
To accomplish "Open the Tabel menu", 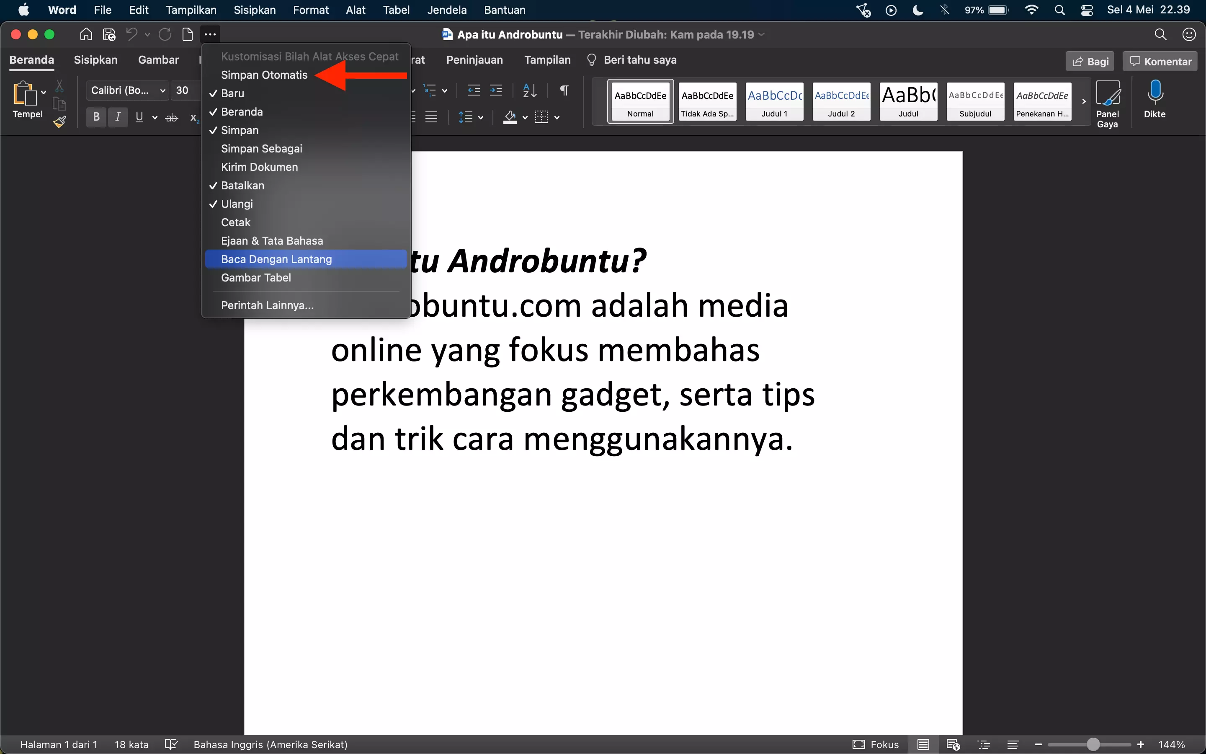I will [396, 10].
